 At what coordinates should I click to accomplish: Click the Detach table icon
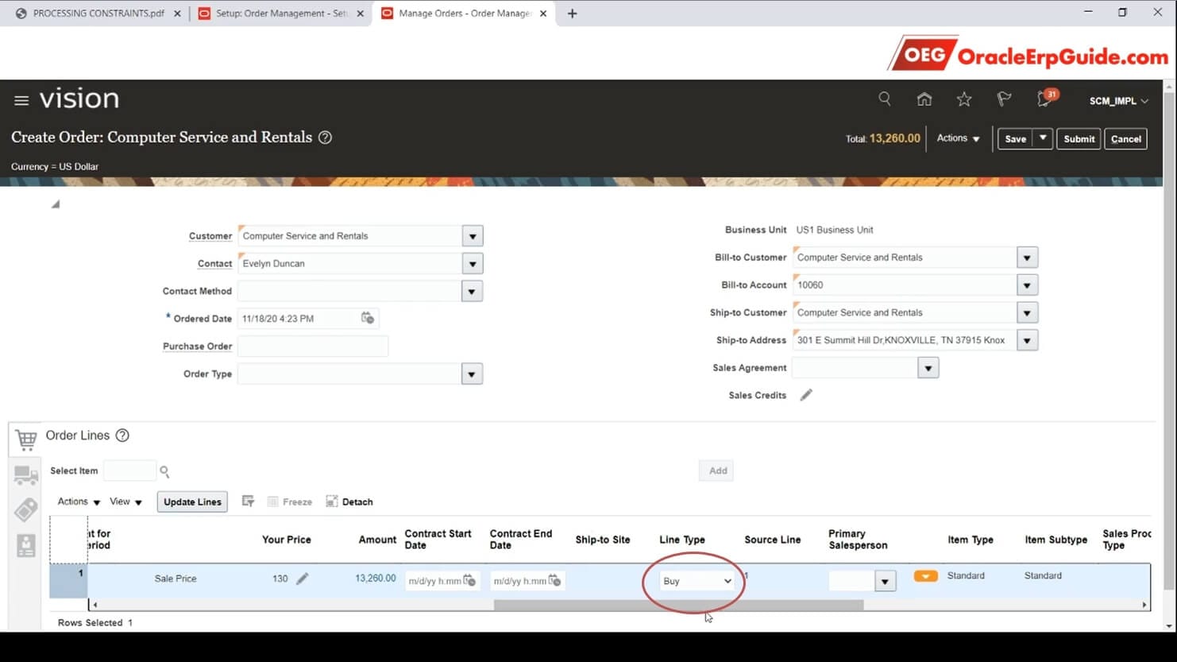click(332, 501)
